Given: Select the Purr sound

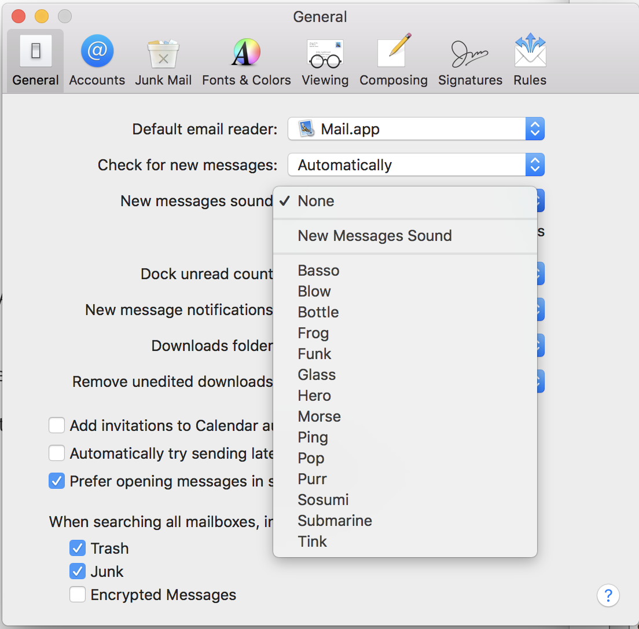Looking at the screenshot, I should coord(405,478).
